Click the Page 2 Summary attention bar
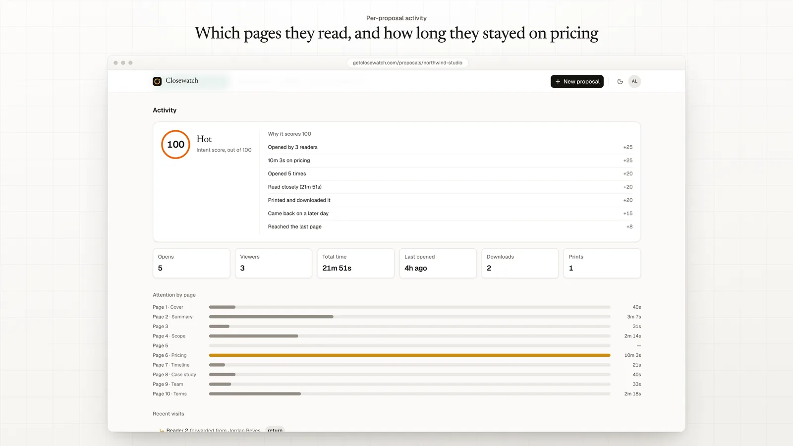 [x=409, y=317]
